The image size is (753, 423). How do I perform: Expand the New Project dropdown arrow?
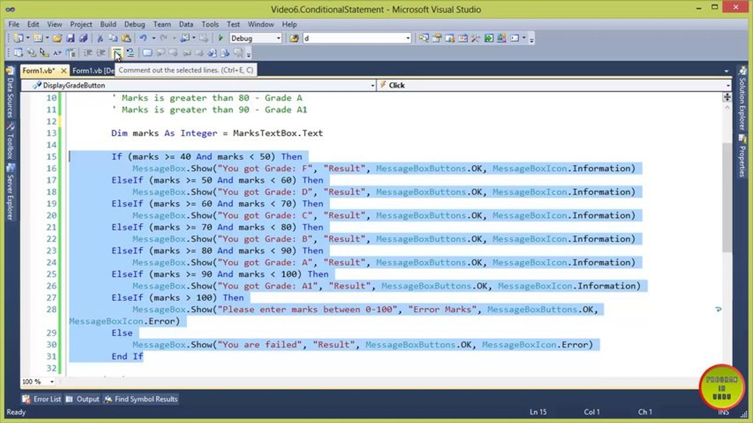tap(28, 38)
